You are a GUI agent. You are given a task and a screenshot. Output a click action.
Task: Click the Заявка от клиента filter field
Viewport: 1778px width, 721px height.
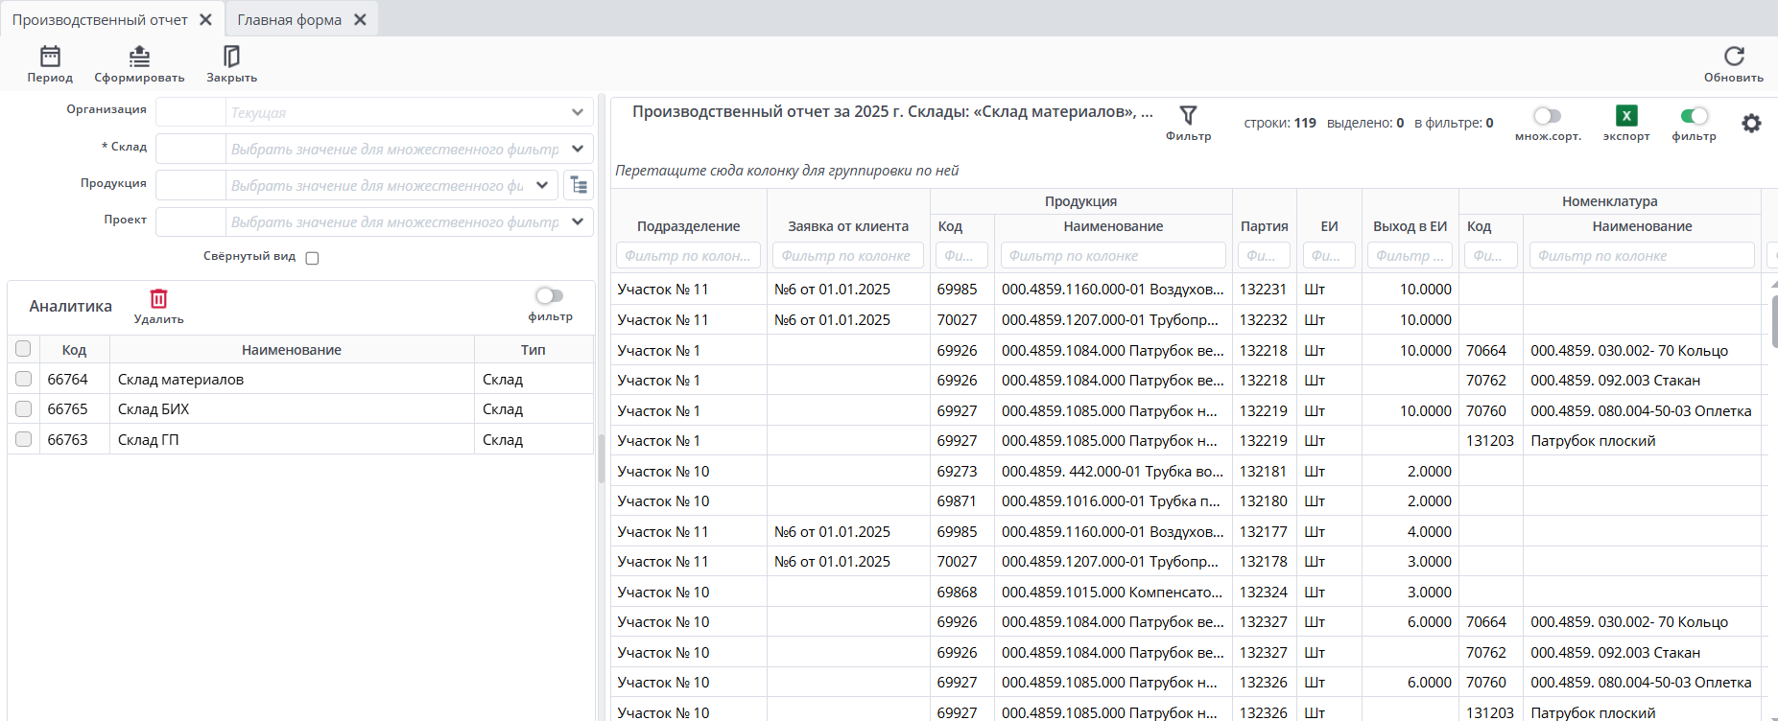pyautogui.click(x=846, y=256)
